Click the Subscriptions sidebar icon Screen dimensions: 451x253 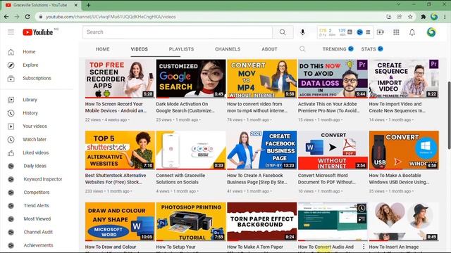(11, 78)
